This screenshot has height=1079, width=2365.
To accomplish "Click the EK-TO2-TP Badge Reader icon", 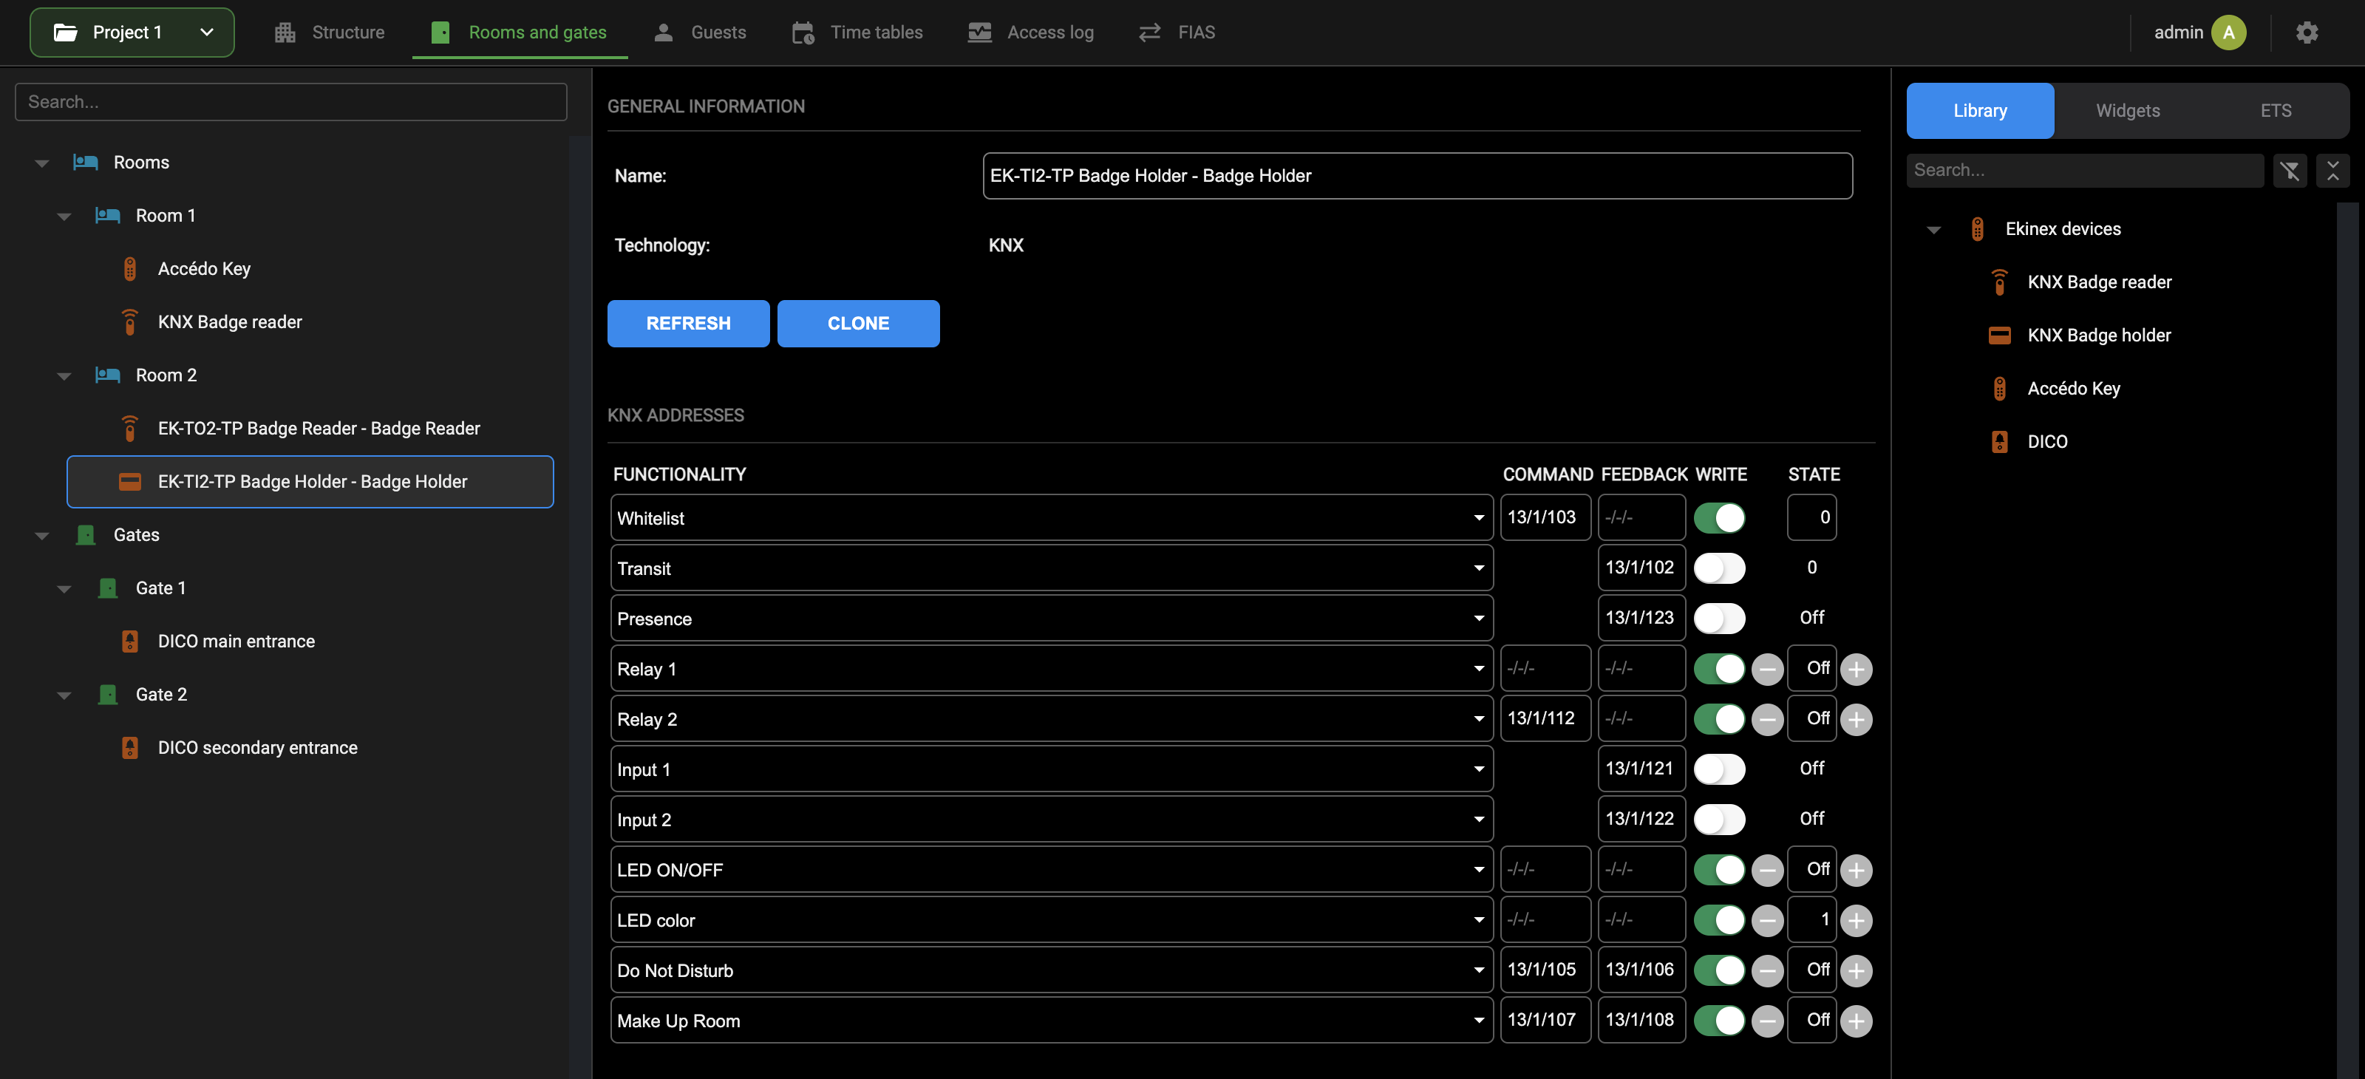I will coord(130,429).
